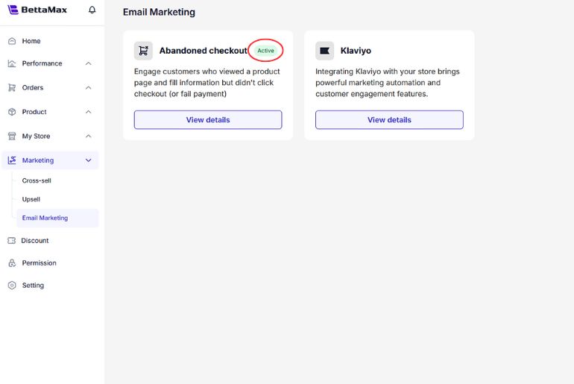Viewport: 574px width, 384px height.
Task: Click the Setting gear icon
Action: [x=12, y=286]
